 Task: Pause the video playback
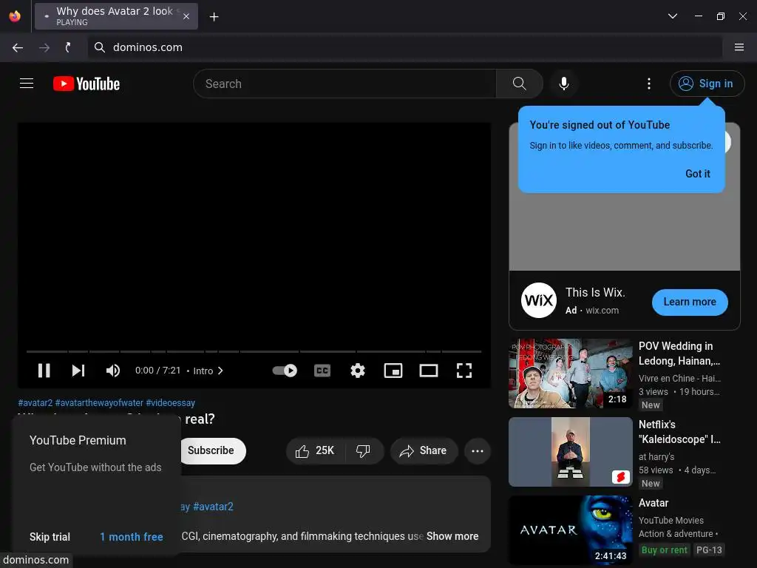click(x=44, y=371)
